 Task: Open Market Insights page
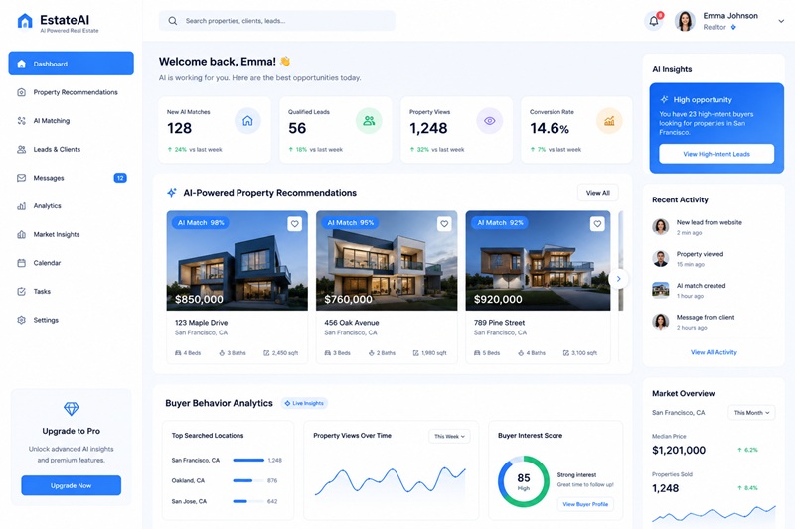pyautogui.click(x=71, y=234)
